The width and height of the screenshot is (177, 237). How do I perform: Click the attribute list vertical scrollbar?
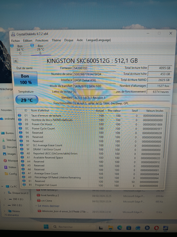(165, 136)
